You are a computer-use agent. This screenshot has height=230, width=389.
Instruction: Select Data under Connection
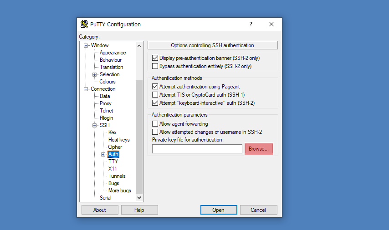pos(105,96)
